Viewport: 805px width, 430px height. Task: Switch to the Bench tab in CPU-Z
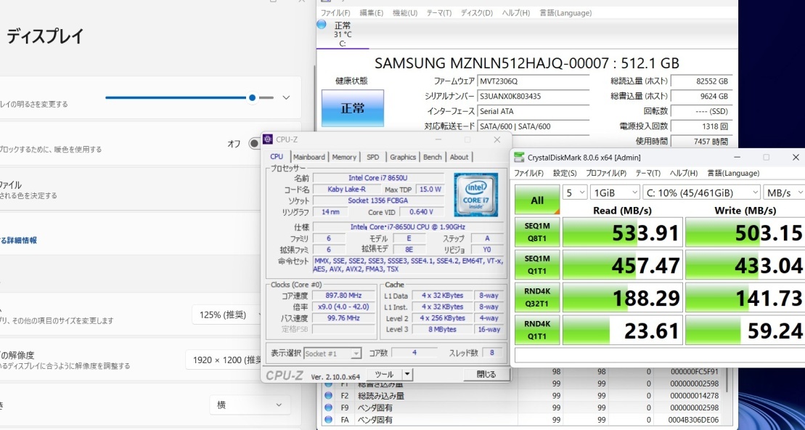coord(433,157)
